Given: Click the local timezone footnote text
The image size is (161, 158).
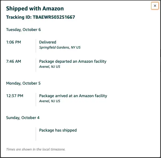Looking at the screenshot, I should [x=36, y=149].
